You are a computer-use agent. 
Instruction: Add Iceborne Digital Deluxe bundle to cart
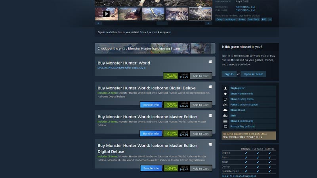tap(201, 105)
